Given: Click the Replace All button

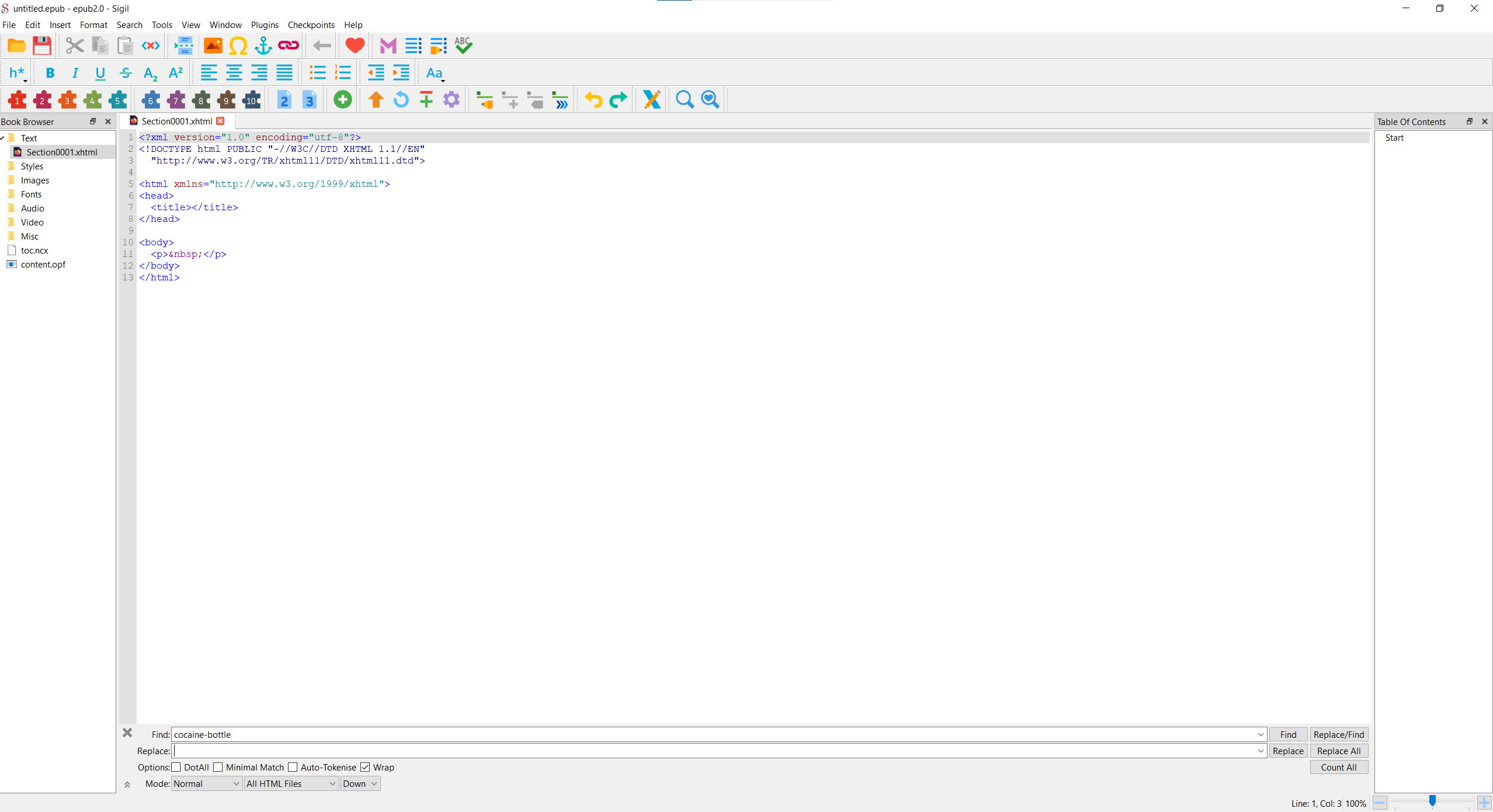Looking at the screenshot, I should pyautogui.click(x=1338, y=751).
